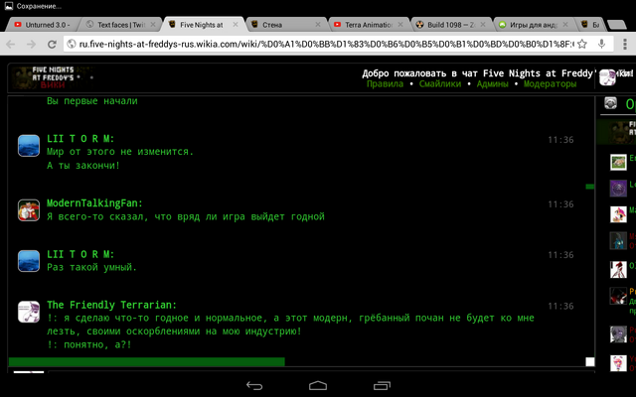
Task: Click ModernTalkingFan's avatar
Action: click(29, 209)
